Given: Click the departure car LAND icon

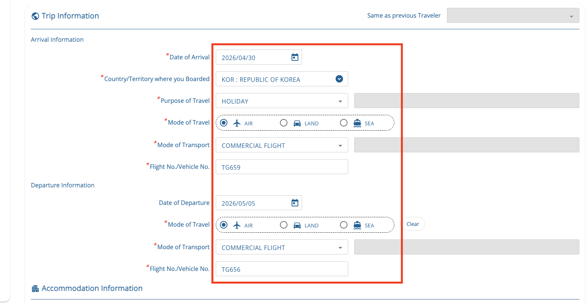Looking at the screenshot, I should pyautogui.click(x=297, y=225).
